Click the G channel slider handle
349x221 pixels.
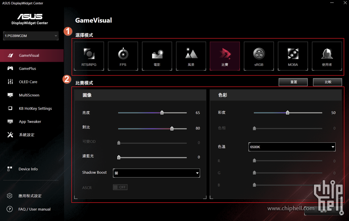pos(254,173)
